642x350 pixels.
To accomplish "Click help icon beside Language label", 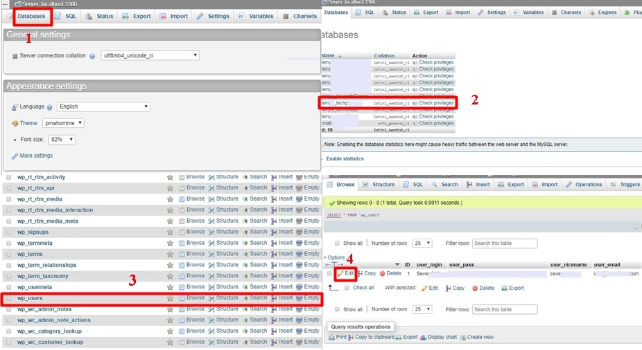I will 49,107.
